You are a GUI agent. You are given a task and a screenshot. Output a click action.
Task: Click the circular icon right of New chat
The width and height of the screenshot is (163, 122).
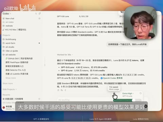[x=39, y=18]
